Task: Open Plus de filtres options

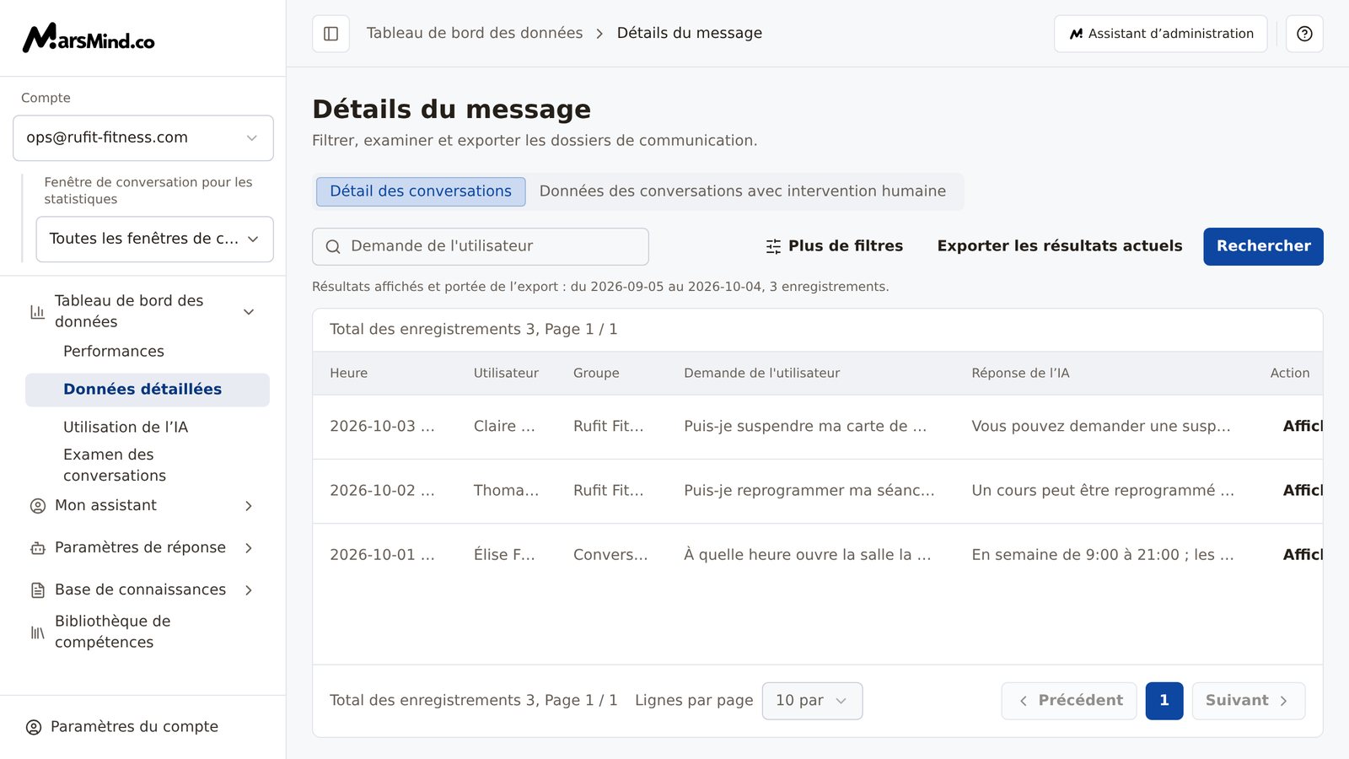Action: tap(834, 246)
